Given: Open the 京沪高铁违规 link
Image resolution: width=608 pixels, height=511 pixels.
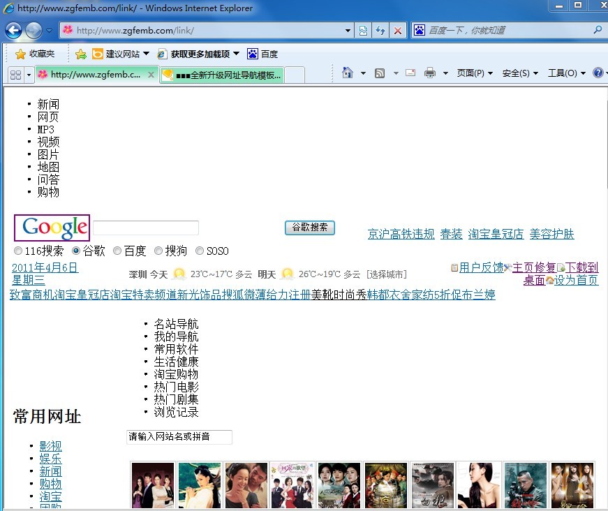Looking at the screenshot, I should [x=401, y=234].
